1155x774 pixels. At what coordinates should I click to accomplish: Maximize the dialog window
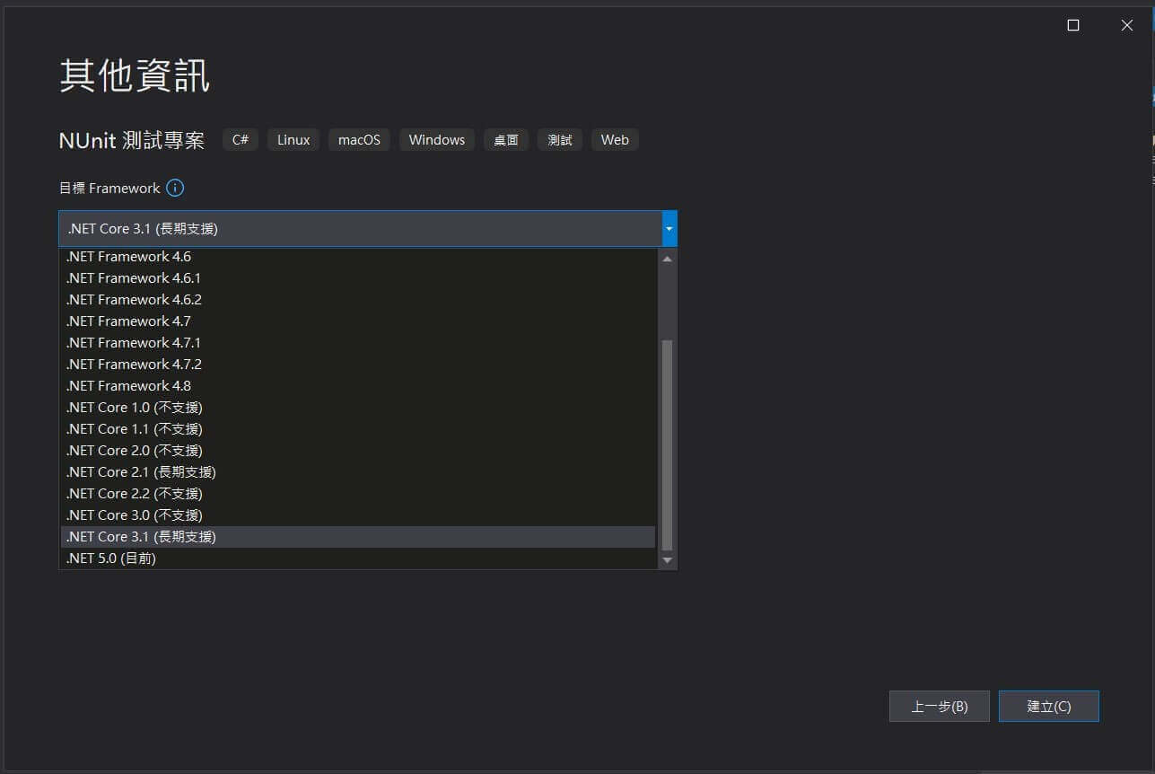click(1073, 25)
